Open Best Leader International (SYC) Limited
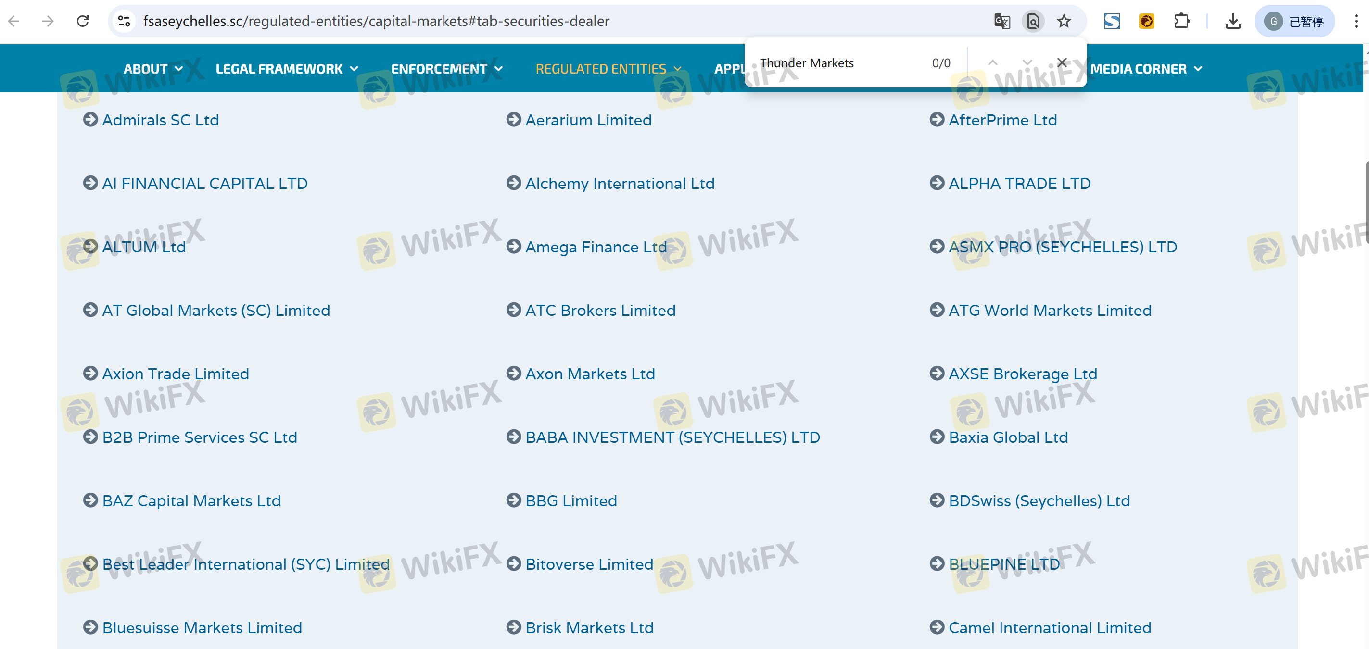This screenshot has width=1369, height=649. (246, 564)
